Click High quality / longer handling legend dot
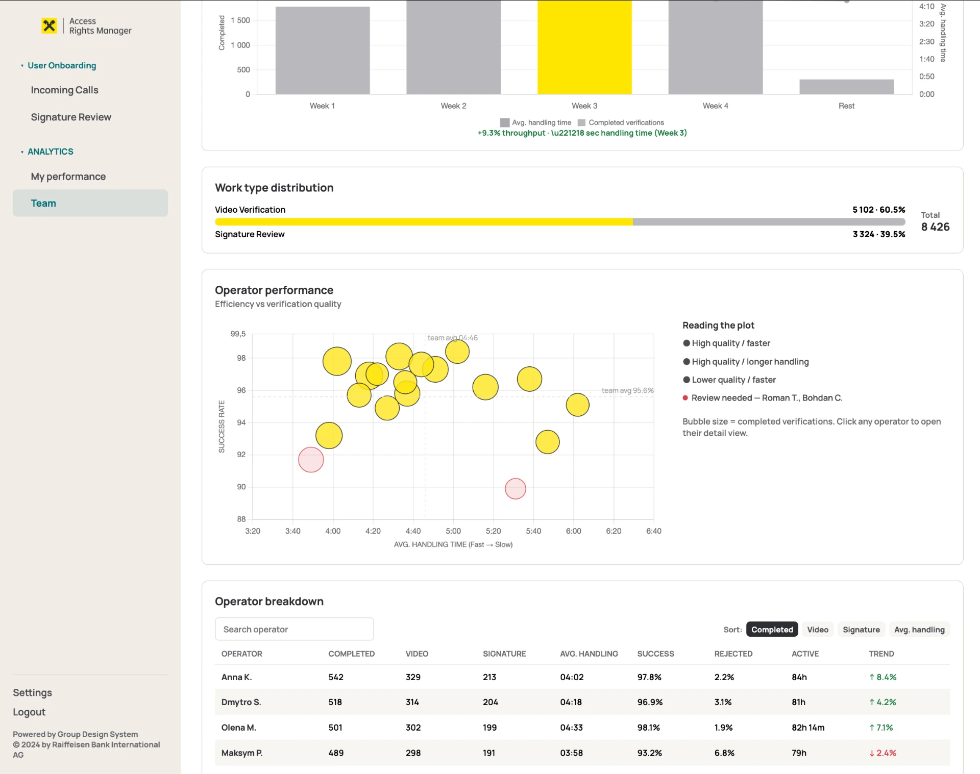The height and width of the screenshot is (774, 980). click(687, 362)
